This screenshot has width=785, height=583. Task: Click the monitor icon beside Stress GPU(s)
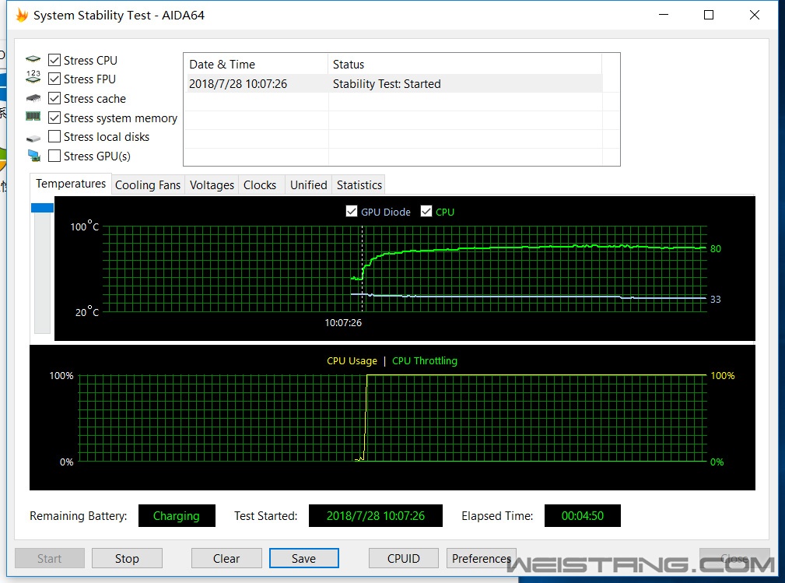click(33, 156)
